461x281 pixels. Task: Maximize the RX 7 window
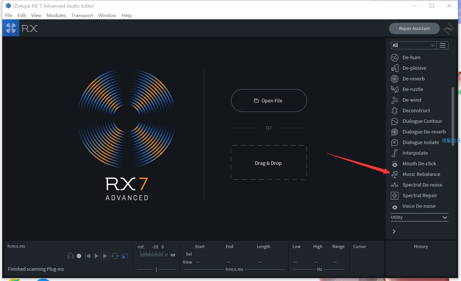click(432, 6)
